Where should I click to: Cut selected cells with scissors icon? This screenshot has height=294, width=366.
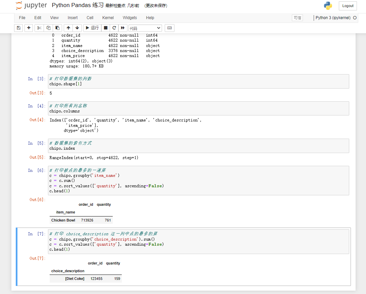coord(39,28)
